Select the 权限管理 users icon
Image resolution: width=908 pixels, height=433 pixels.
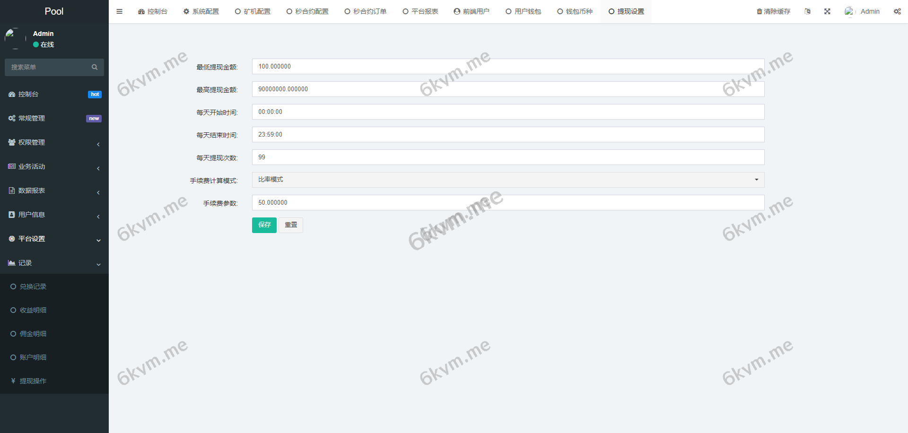(12, 142)
